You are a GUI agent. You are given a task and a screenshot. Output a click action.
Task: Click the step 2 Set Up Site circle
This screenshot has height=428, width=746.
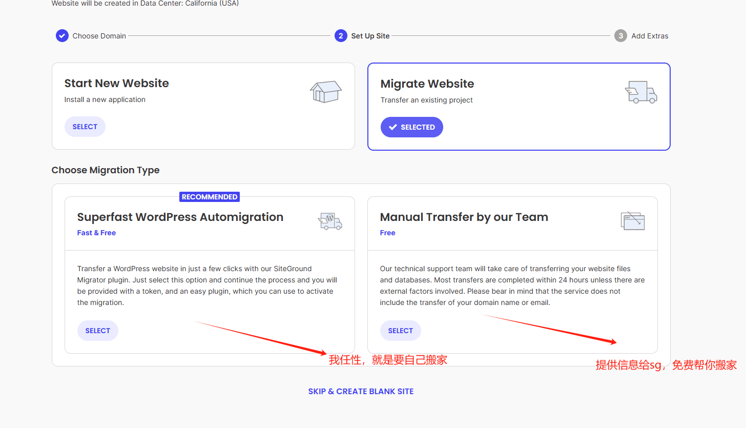341,36
